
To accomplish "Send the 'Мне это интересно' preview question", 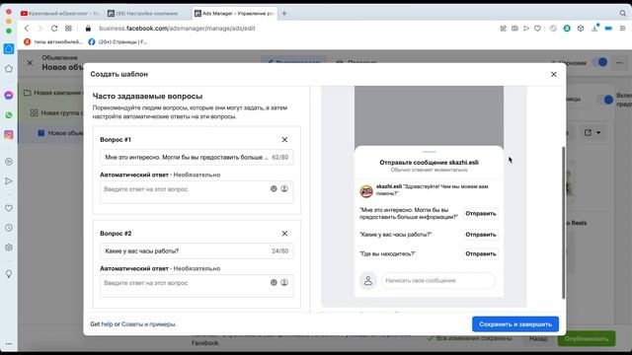I will (x=481, y=213).
